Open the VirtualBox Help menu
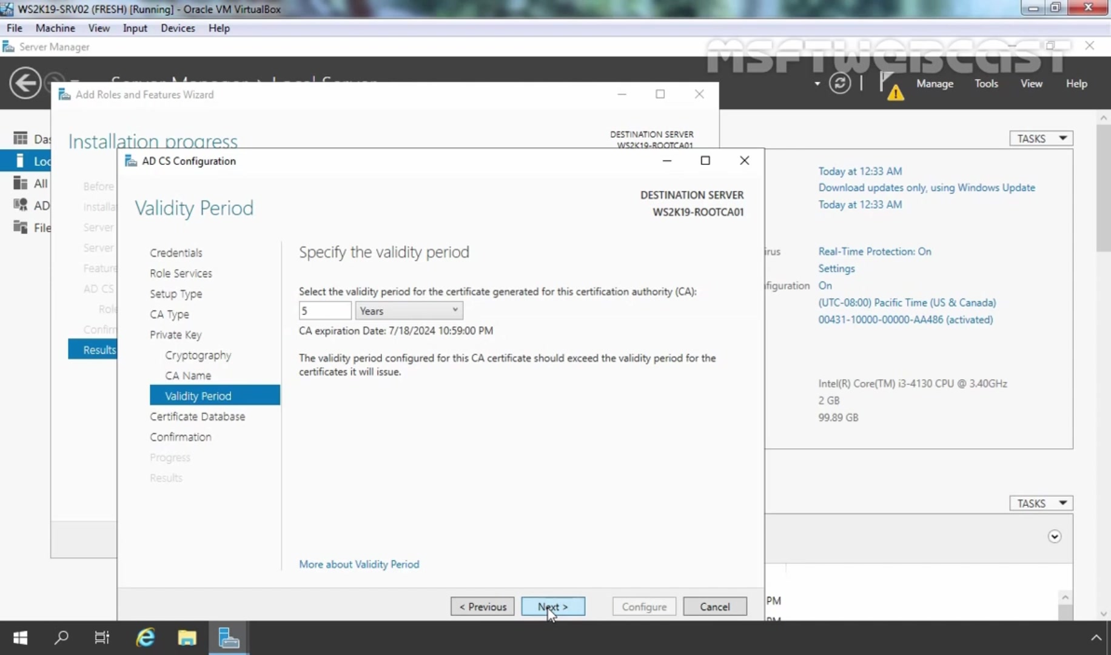 pyautogui.click(x=219, y=28)
